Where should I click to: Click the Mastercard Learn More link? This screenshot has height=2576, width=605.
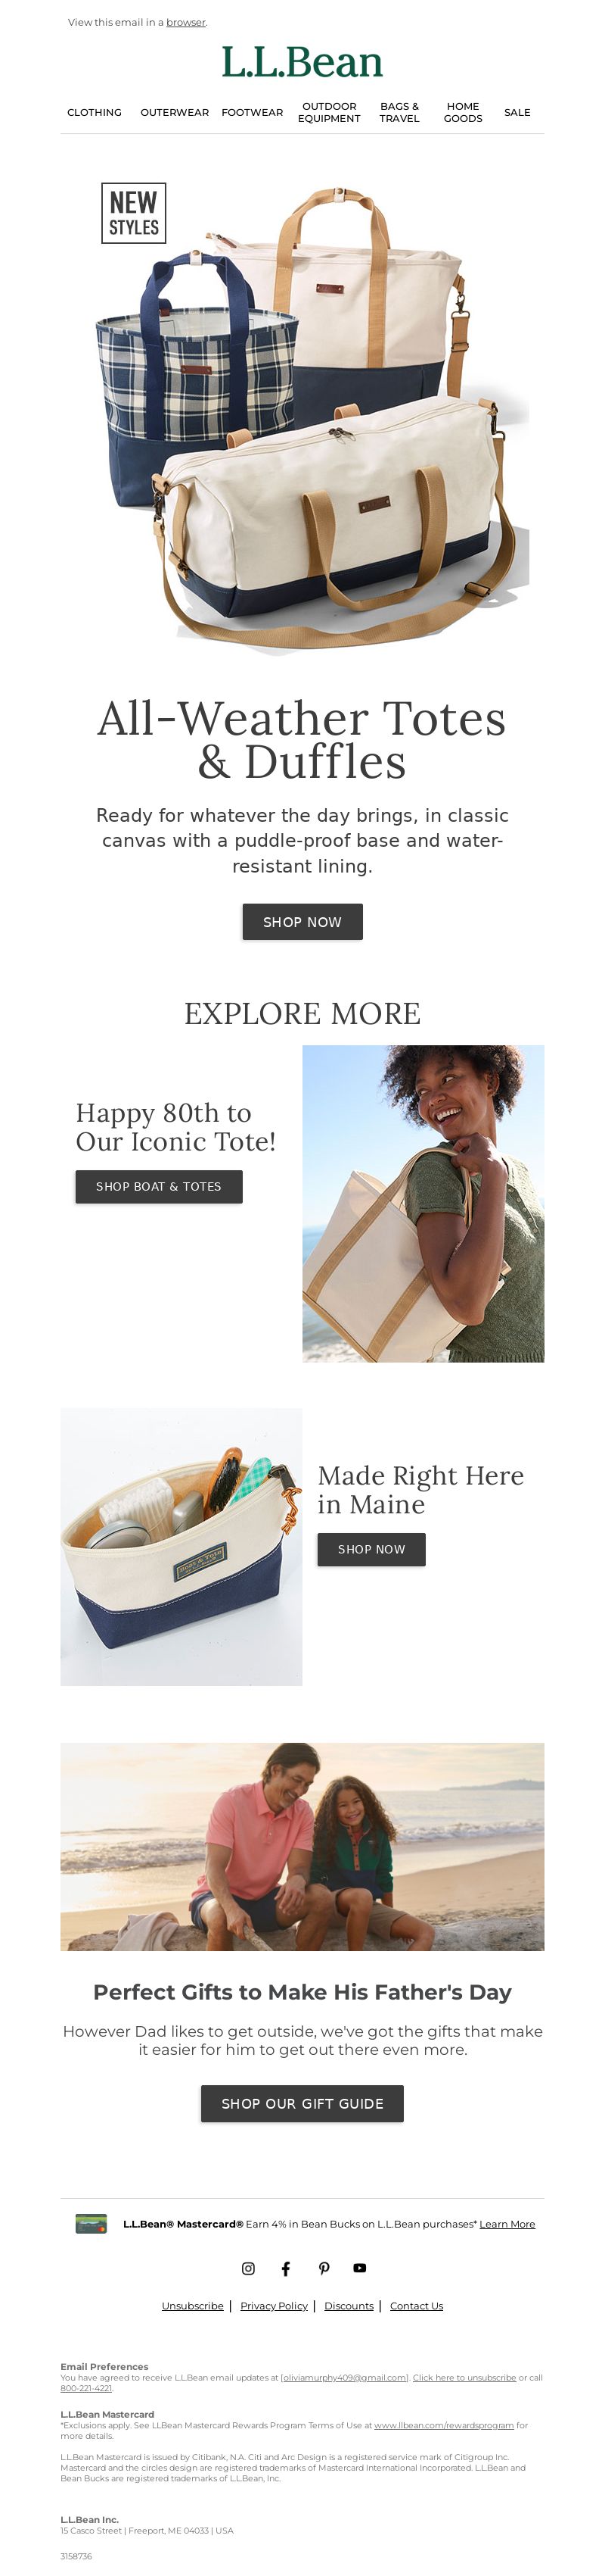tap(507, 2224)
